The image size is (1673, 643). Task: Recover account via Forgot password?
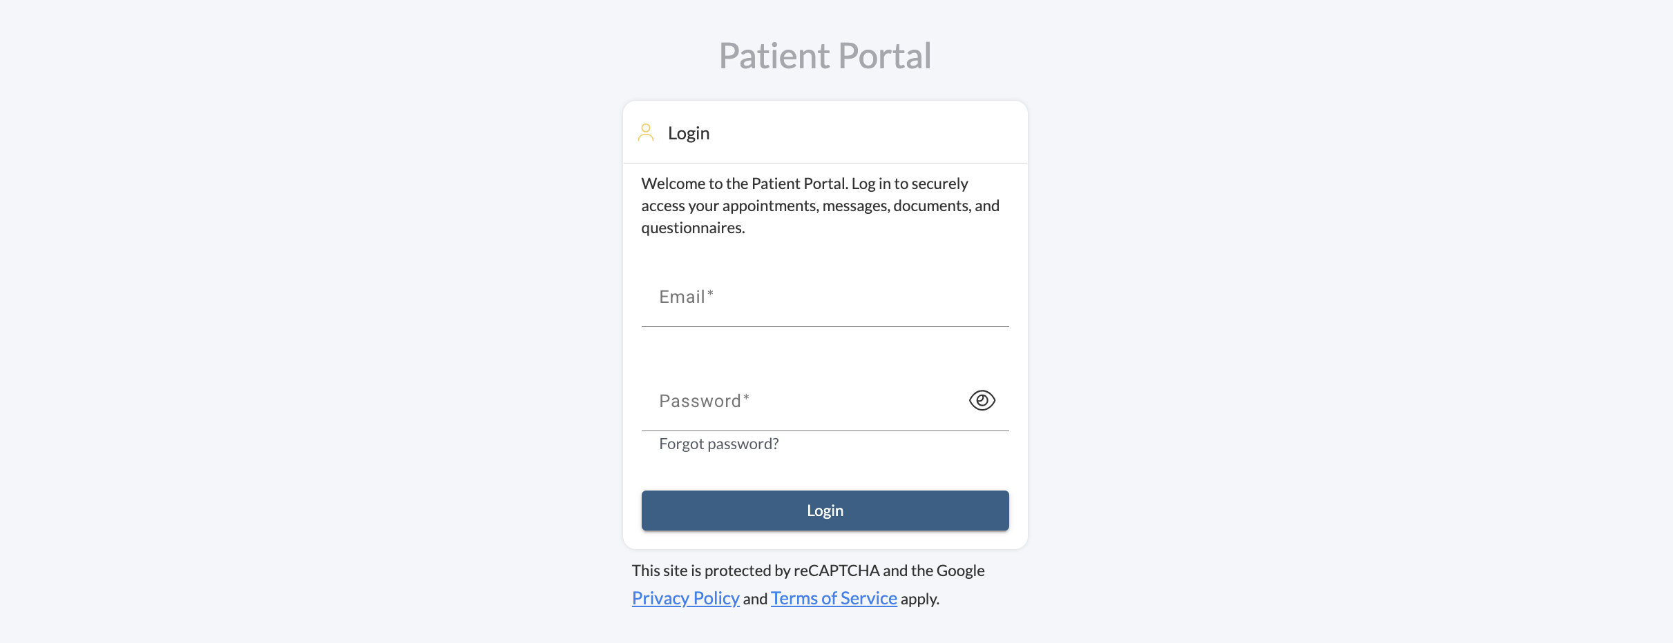718,444
